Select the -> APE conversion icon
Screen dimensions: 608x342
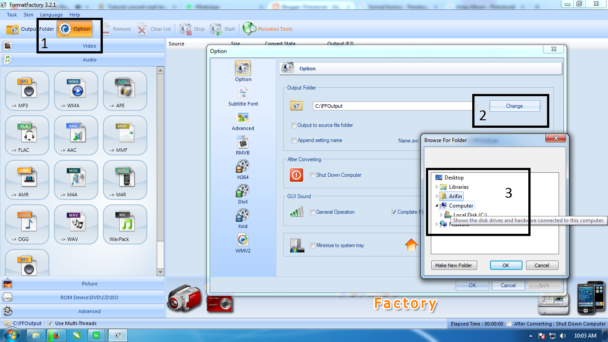[x=125, y=91]
